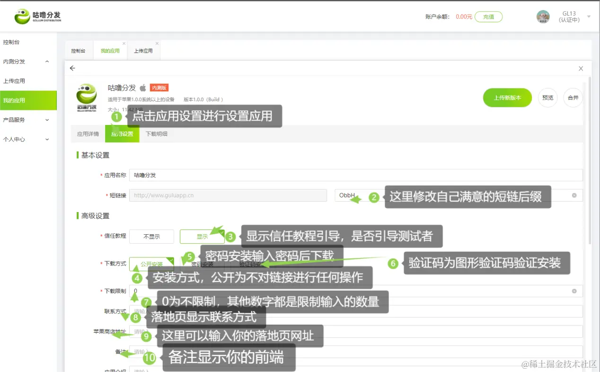The height and width of the screenshot is (372, 600).
Task: Click the 内测版 badge next to app name
Action: [x=159, y=87]
